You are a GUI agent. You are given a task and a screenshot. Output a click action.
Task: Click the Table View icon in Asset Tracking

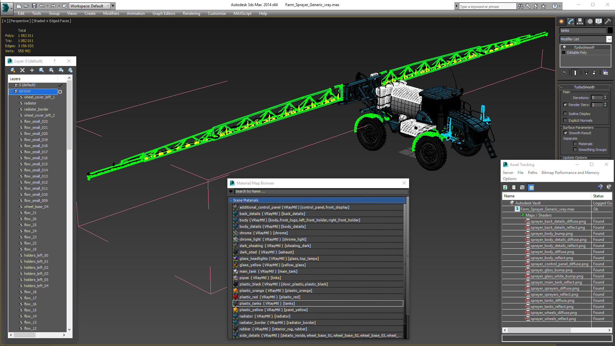point(531,187)
